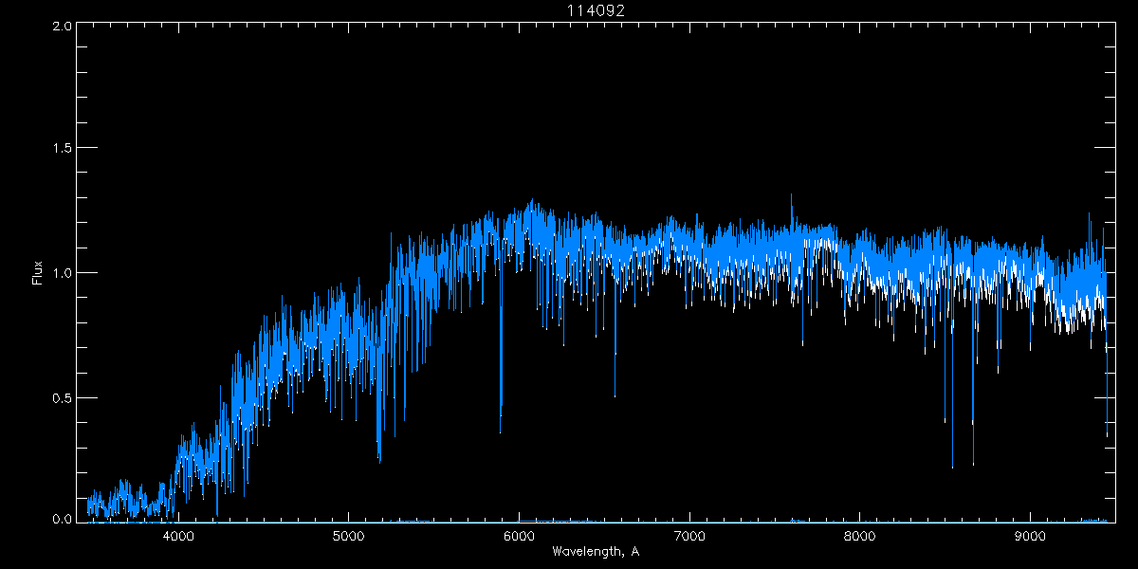Click the 0.5 flux tick label
Image resolution: width=1138 pixels, height=569 pixels.
click(x=62, y=397)
